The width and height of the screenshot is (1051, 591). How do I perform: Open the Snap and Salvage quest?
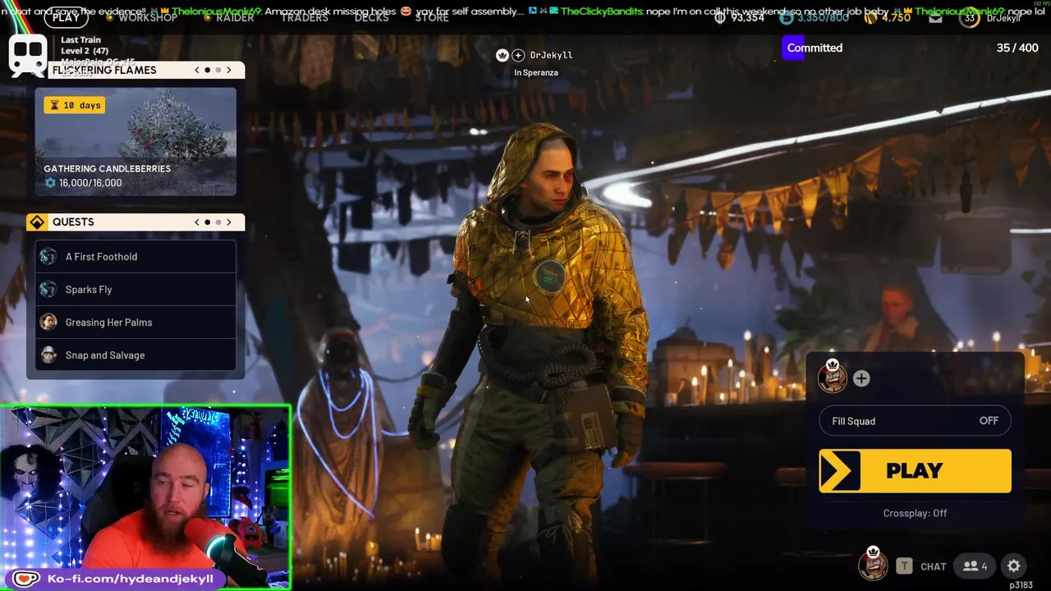(x=135, y=355)
